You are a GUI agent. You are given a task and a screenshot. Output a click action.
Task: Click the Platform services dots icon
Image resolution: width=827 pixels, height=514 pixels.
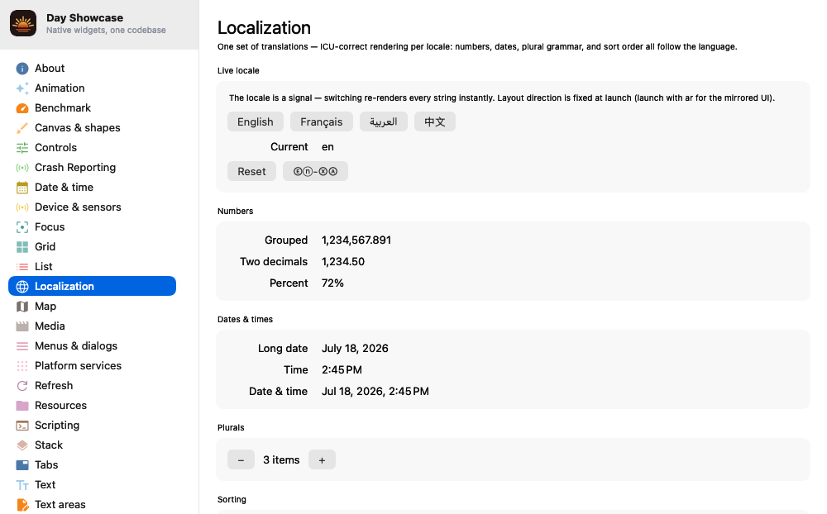pyautogui.click(x=22, y=366)
